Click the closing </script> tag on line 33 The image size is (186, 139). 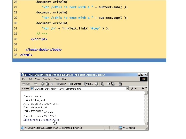[39, 39]
